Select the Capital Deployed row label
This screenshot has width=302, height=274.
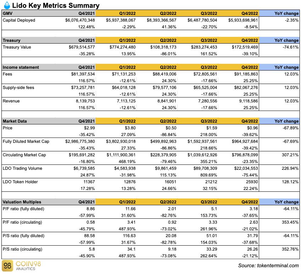(x=19, y=20)
